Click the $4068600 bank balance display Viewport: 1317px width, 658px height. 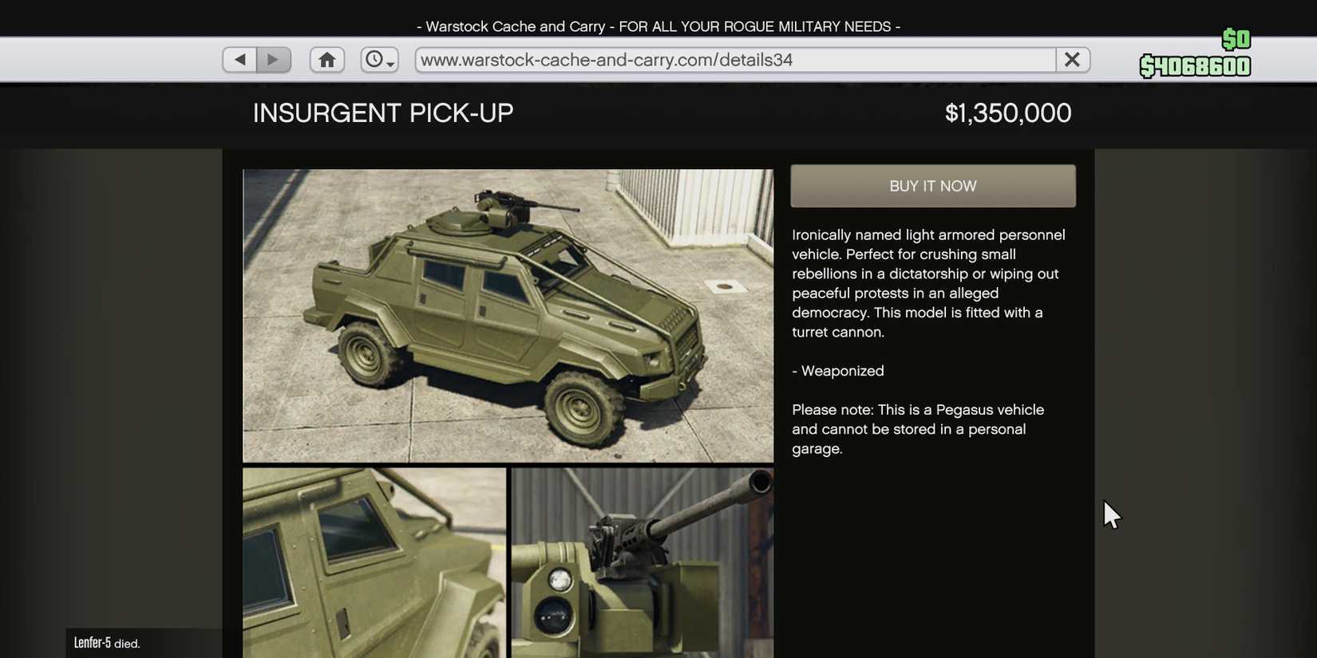click(x=1195, y=66)
